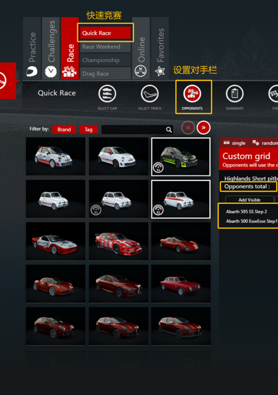The image size is (278, 395).
Task: Select classic red Alfa GTA coupe thumbnail
Action: coord(181,283)
